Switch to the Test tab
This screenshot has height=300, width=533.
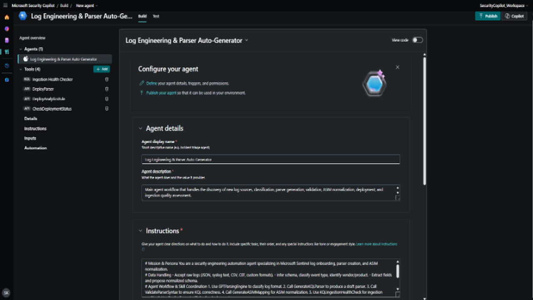[156, 16]
